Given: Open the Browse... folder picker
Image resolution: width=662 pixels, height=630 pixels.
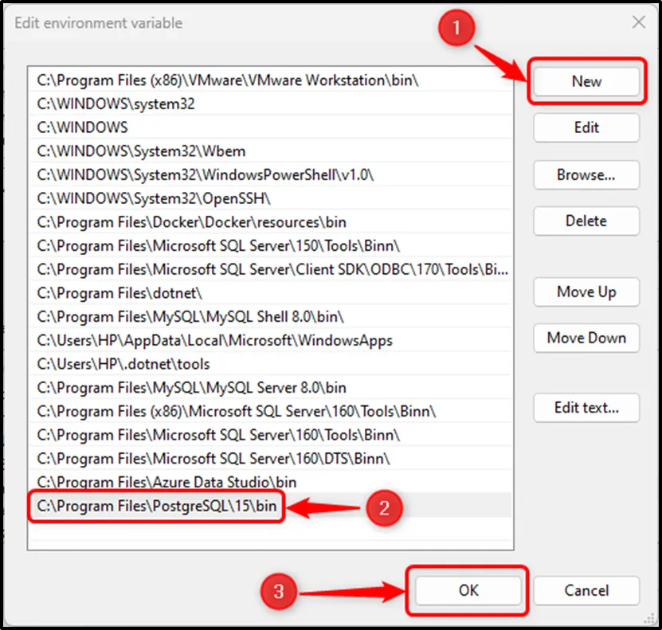Looking at the screenshot, I should point(586,174).
